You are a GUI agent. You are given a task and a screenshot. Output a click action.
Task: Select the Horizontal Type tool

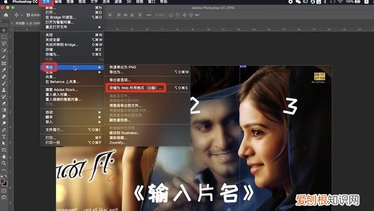tap(4, 137)
